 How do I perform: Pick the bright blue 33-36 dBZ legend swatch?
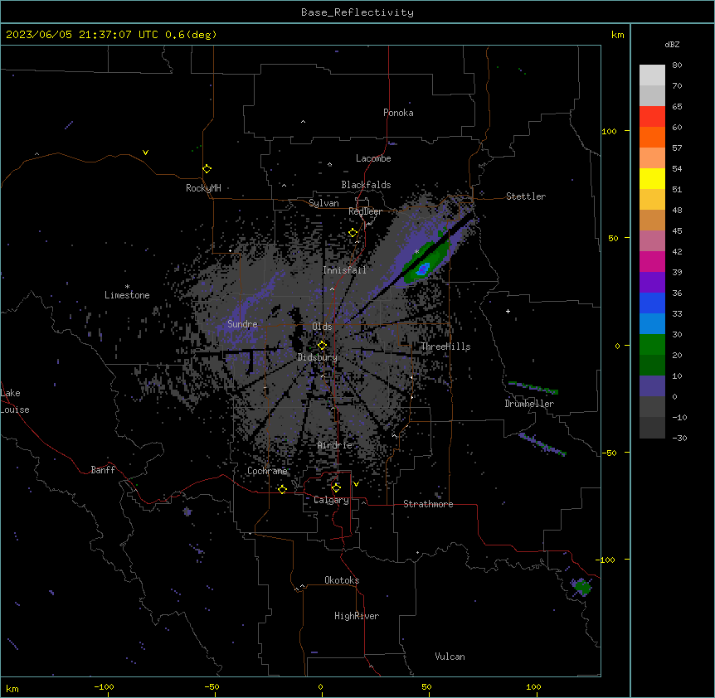click(652, 303)
